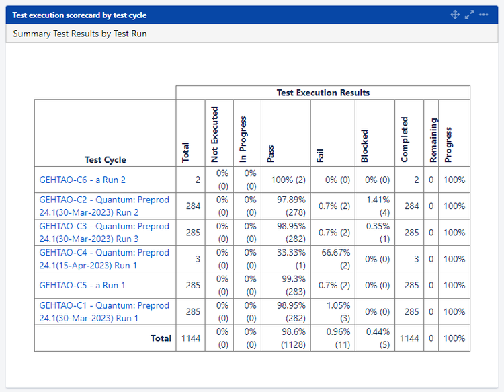
Task: Click the Test Cycle column header
Action: coord(106,159)
